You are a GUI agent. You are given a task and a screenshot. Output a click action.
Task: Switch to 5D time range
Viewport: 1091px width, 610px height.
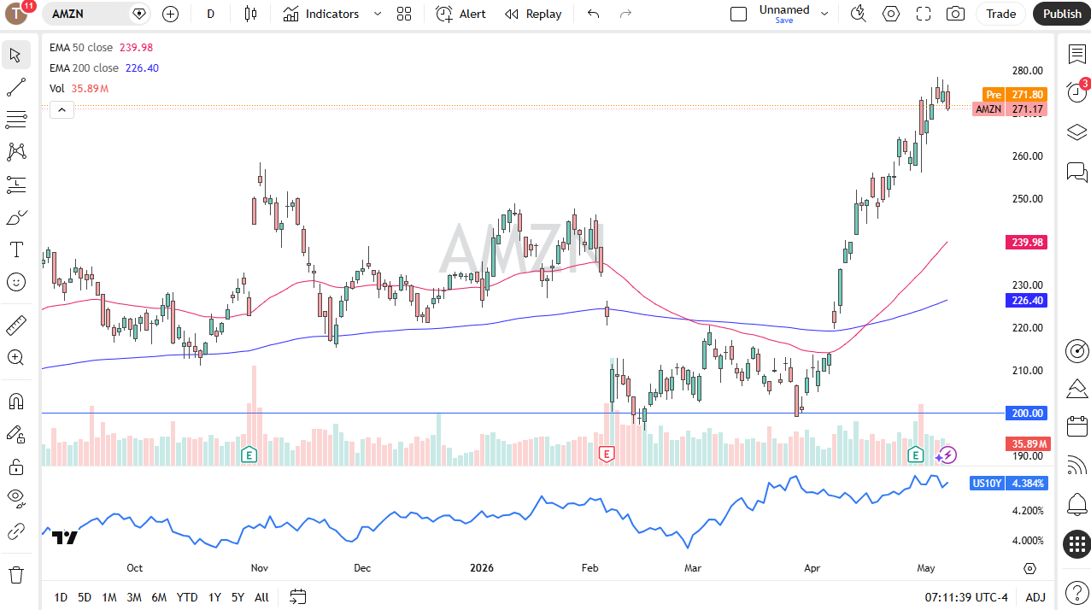pos(85,597)
